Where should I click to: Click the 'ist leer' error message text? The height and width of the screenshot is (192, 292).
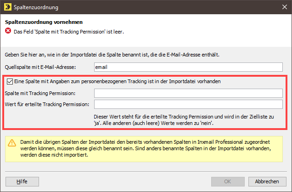click(69, 32)
